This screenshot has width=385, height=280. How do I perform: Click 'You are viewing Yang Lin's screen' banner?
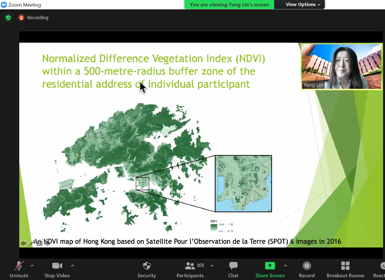(229, 5)
